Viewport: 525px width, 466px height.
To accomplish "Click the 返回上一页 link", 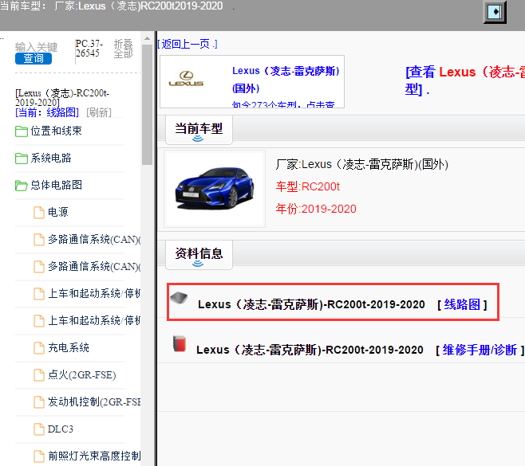I will coord(187,44).
